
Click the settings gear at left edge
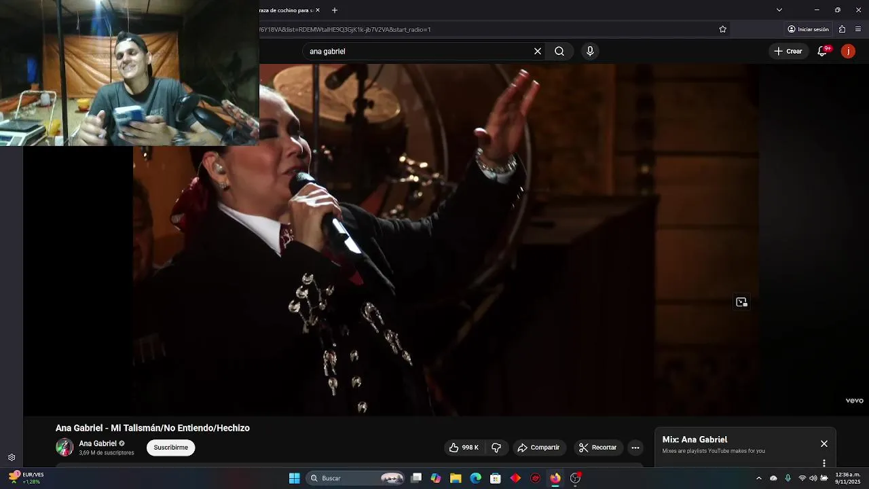(12, 458)
